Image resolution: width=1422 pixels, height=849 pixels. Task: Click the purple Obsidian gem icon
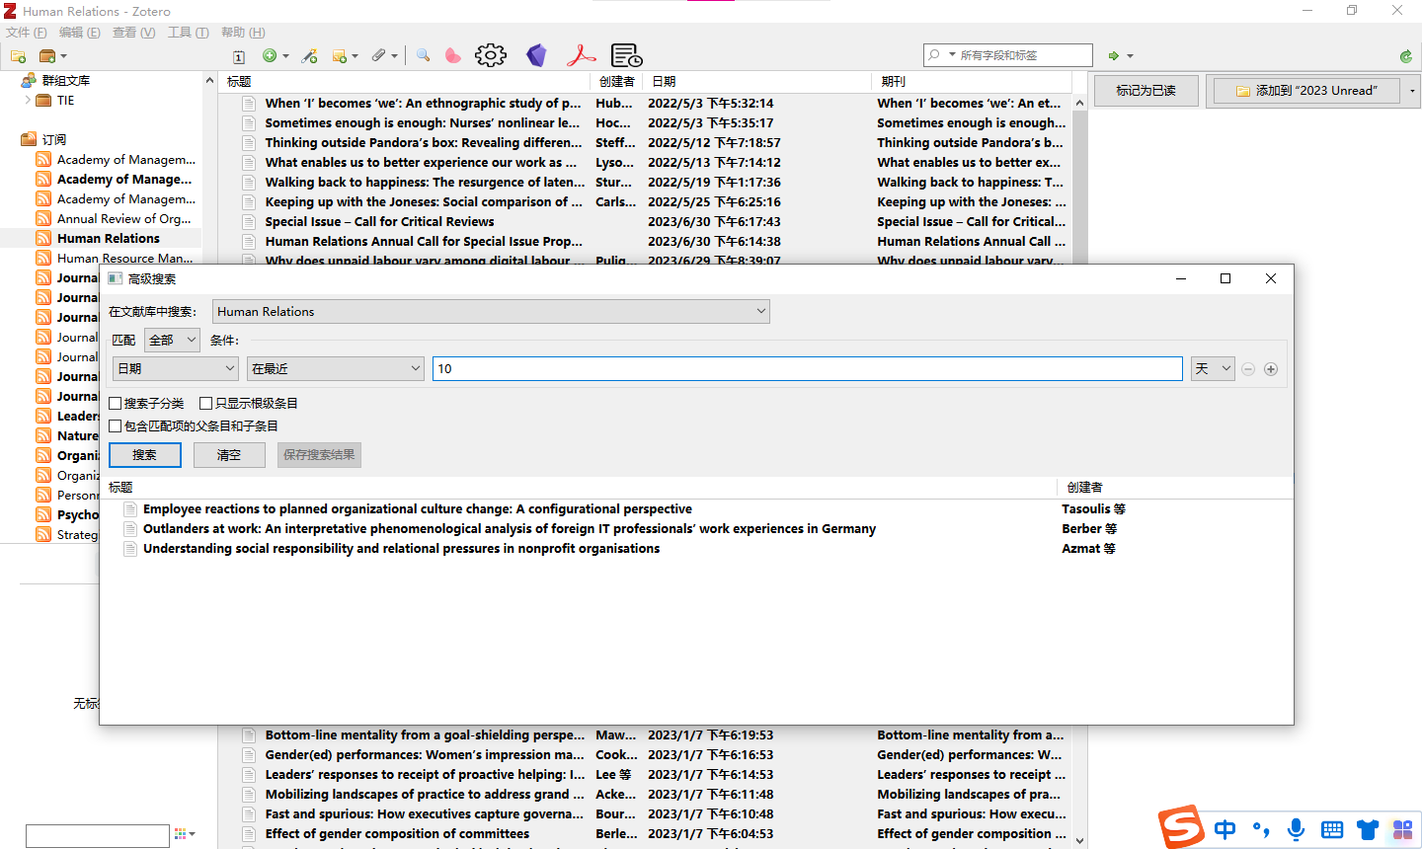[x=536, y=55]
